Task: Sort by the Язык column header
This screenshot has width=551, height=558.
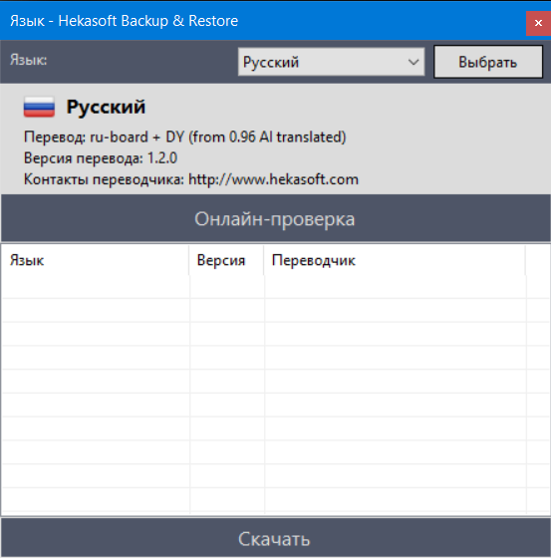Action: (x=95, y=260)
